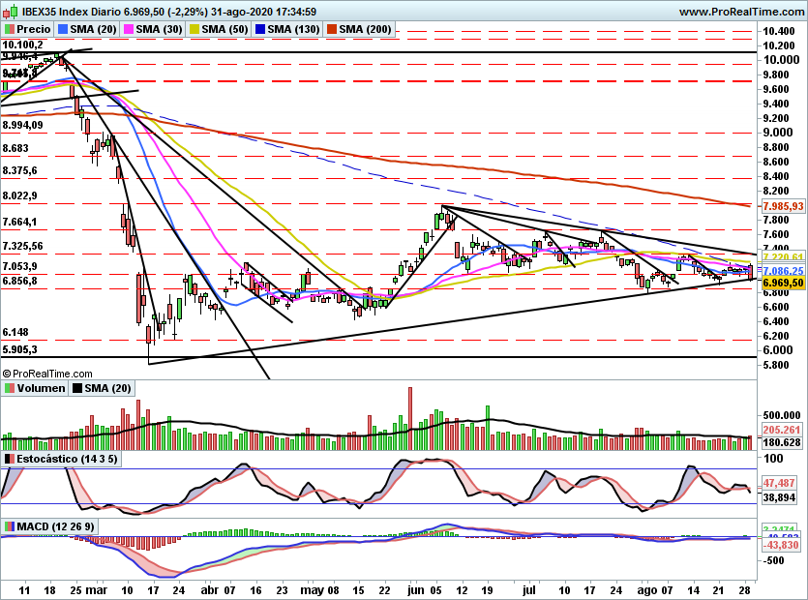Select the SMA (20) price legend, blue swatch

87,29
